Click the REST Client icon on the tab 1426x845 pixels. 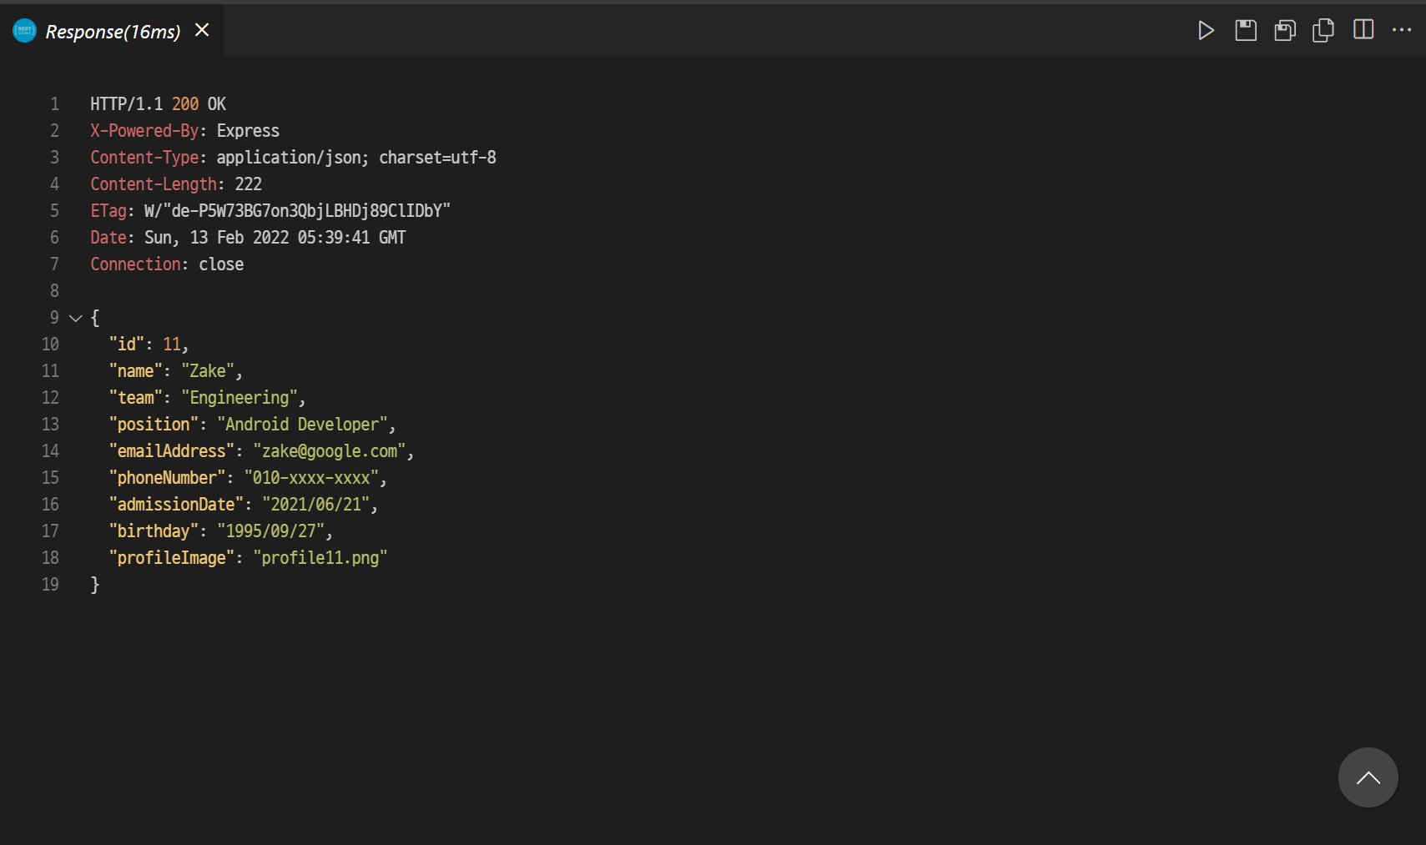click(x=25, y=31)
